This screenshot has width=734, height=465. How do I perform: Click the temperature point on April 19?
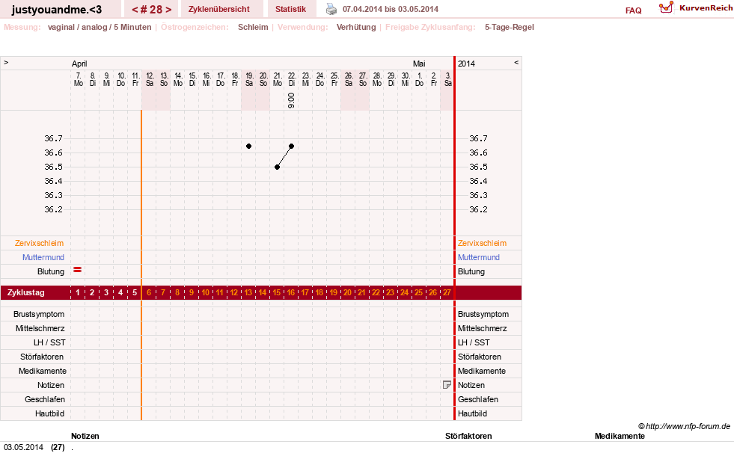pos(249,147)
